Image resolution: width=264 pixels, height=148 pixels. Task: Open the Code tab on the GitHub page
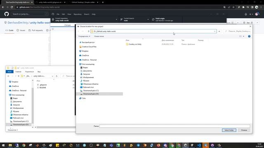pos(9,30)
